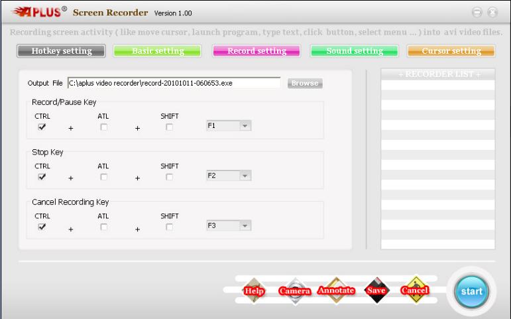The width and height of the screenshot is (511, 319).
Task: Open the Annotate tool icon
Action: (x=336, y=290)
